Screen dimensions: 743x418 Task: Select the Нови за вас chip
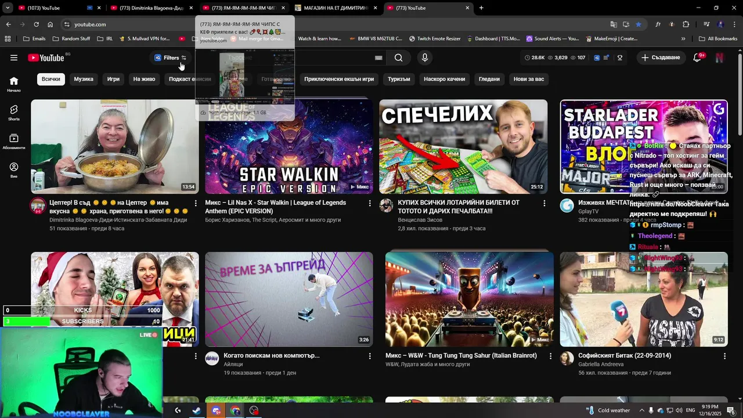pos(529,79)
